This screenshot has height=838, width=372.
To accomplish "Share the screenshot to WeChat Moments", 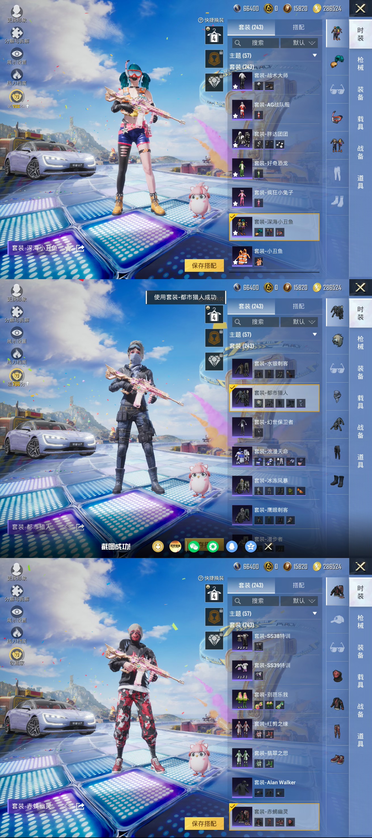I will [213, 547].
